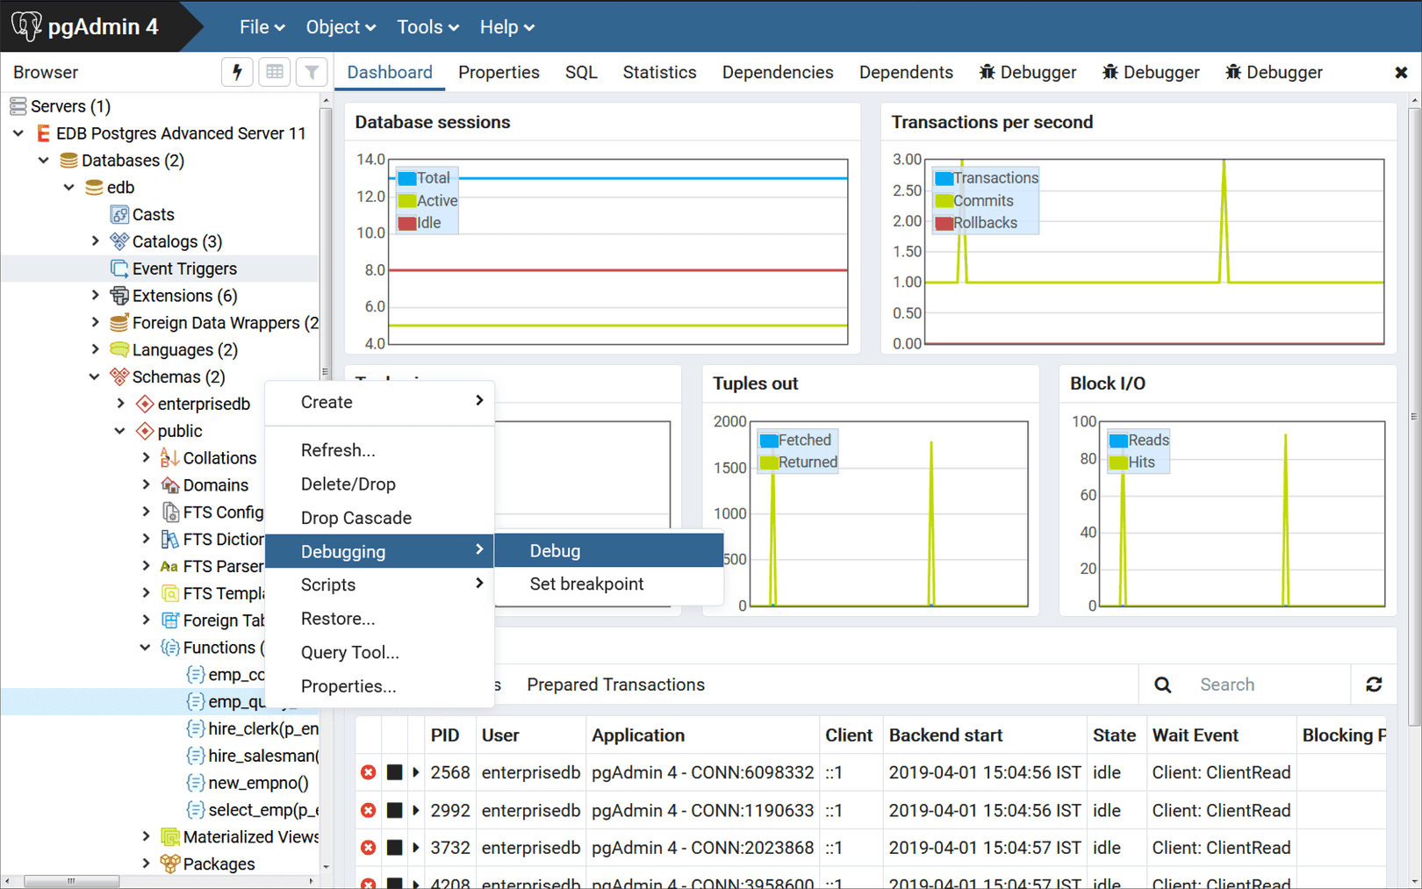This screenshot has height=889, width=1422.
Task: Expand the Catalogs tree node
Action: pos(97,241)
